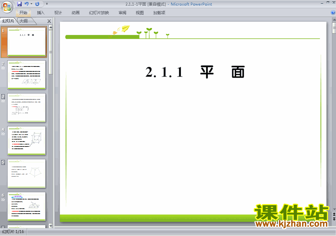Select slide 5 thumbnail
This screenshot has height=236, width=336.
(27, 173)
